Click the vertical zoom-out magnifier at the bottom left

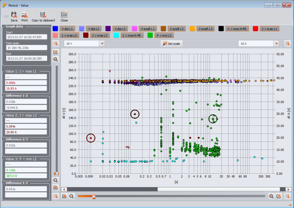(56, 180)
